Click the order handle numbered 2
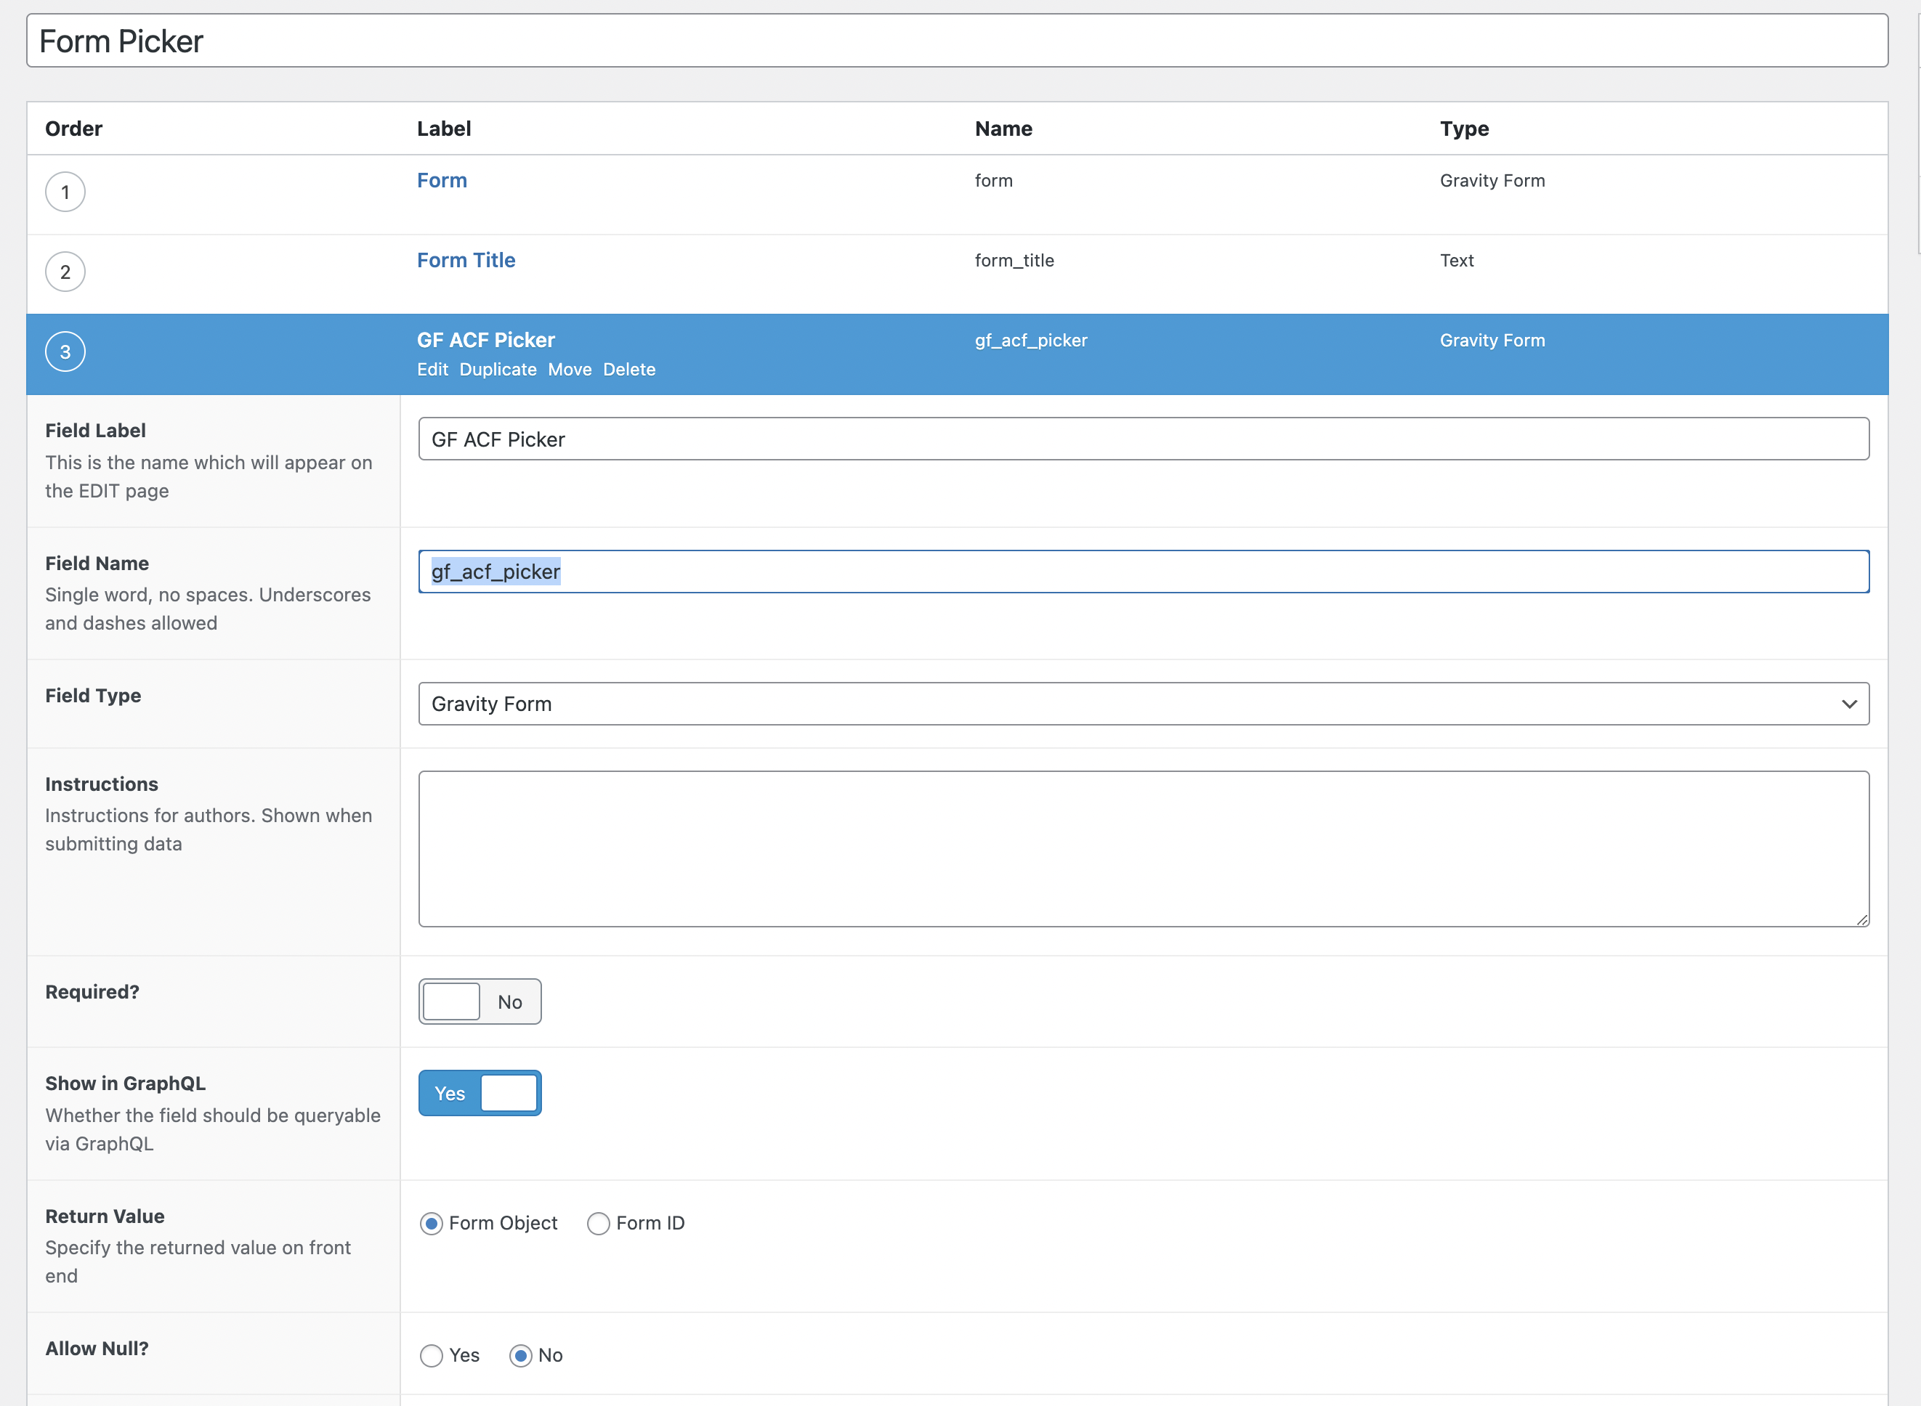The image size is (1921, 1406). coord(65,272)
